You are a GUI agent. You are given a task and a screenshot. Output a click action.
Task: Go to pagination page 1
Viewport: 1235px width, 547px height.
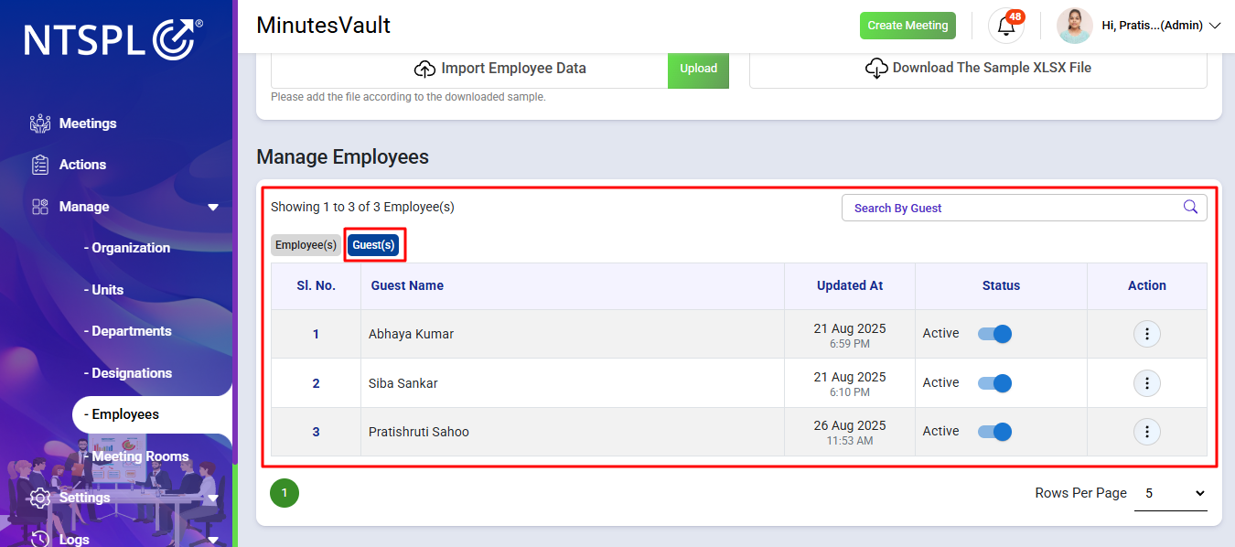coord(285,493)
